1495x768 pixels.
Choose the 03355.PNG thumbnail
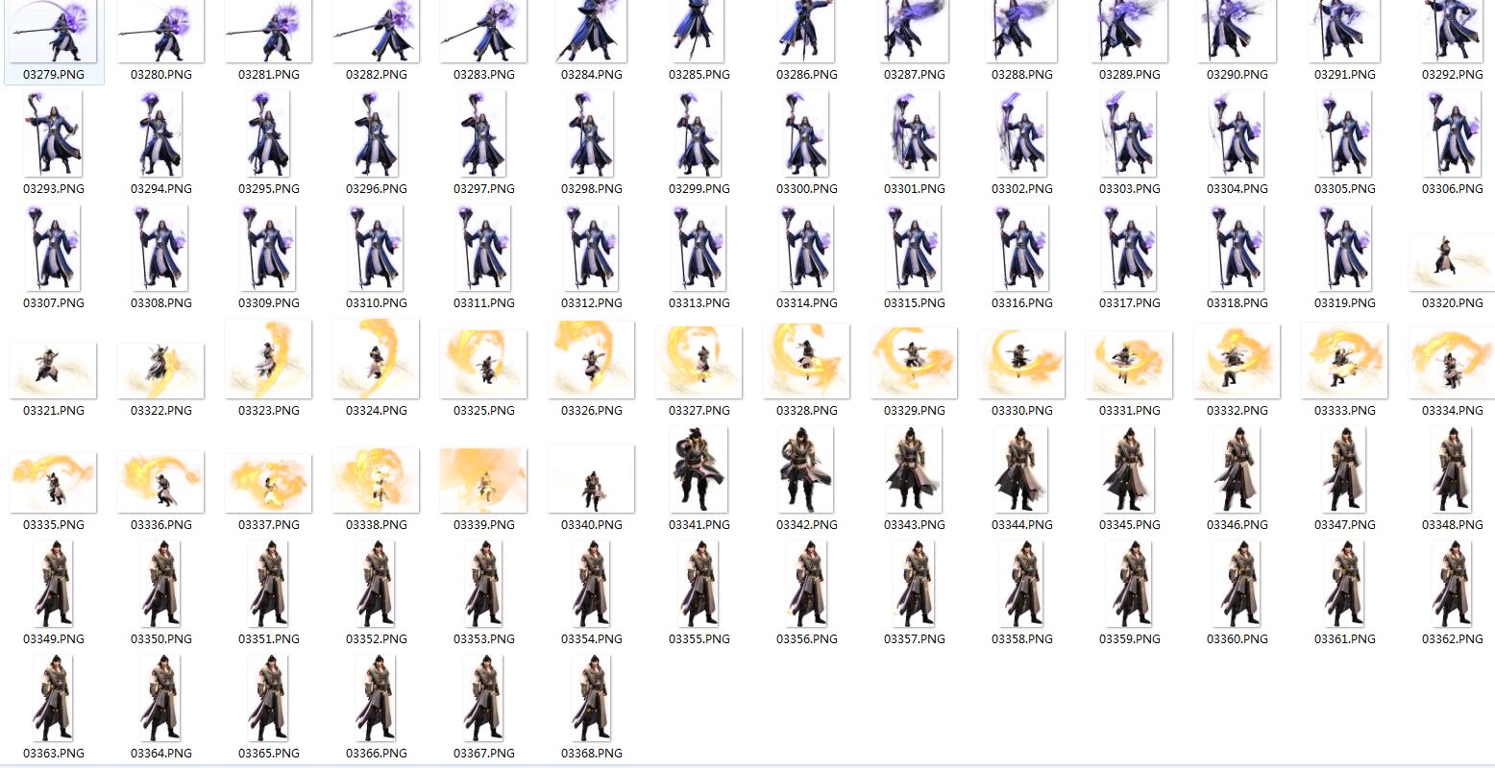click(699, 584)
